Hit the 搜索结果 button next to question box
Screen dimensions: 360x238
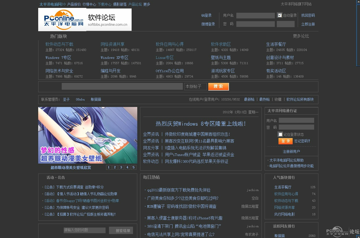coord(121,230)
